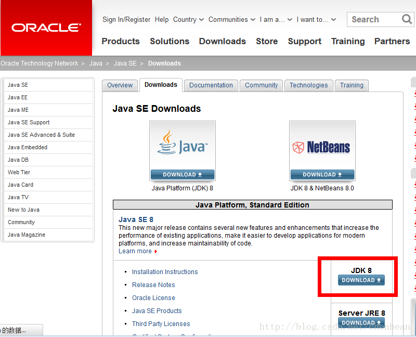Click the Java breadcrumb link
This screenshot has width=416, height=337.
tap(96, 63)
